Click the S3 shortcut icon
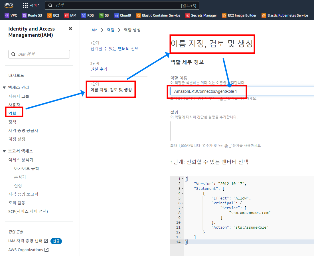This screenshot has width=314, height=256. (101, 15)
